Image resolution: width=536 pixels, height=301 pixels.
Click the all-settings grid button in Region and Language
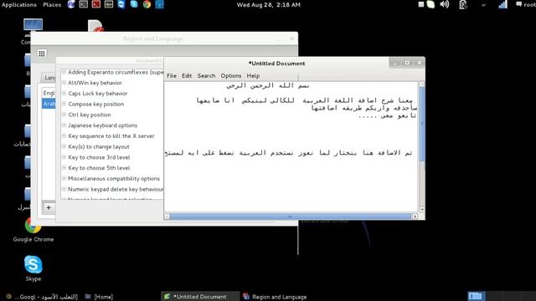(x=42, y=54)
